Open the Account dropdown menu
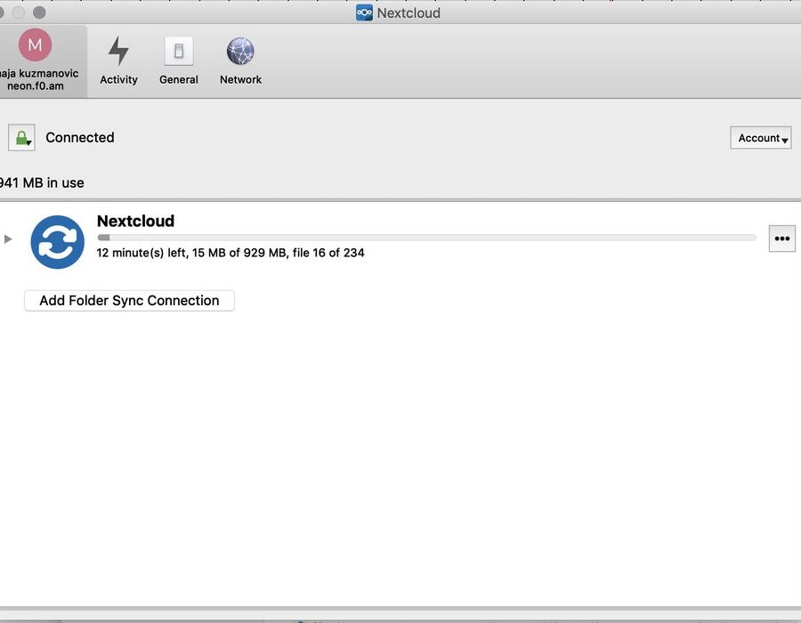 coord(761,138)
